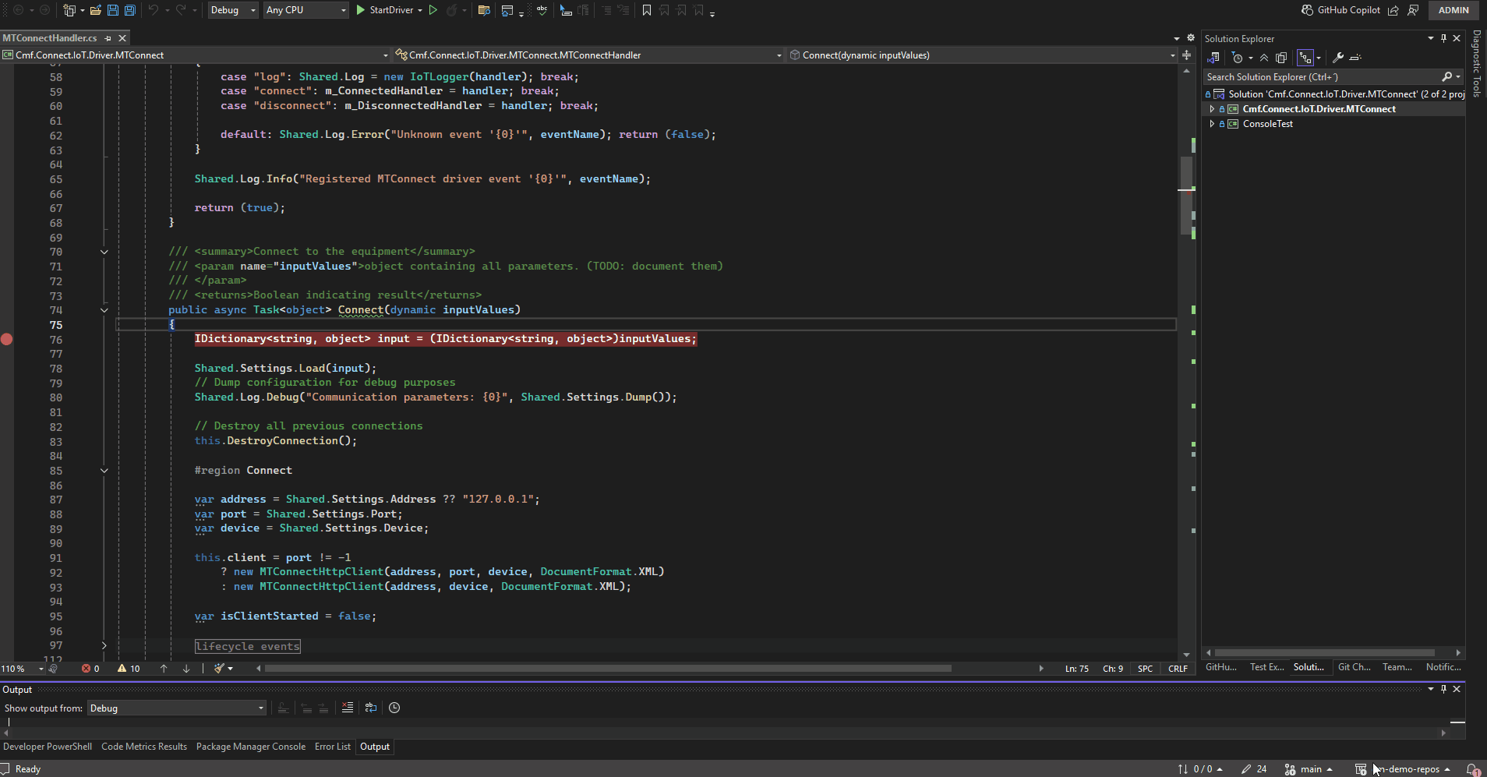
Task: Click the main branch selector
Action: click(x=1309, y=769)
